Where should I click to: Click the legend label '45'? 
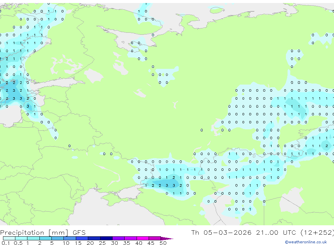(151, 243)
